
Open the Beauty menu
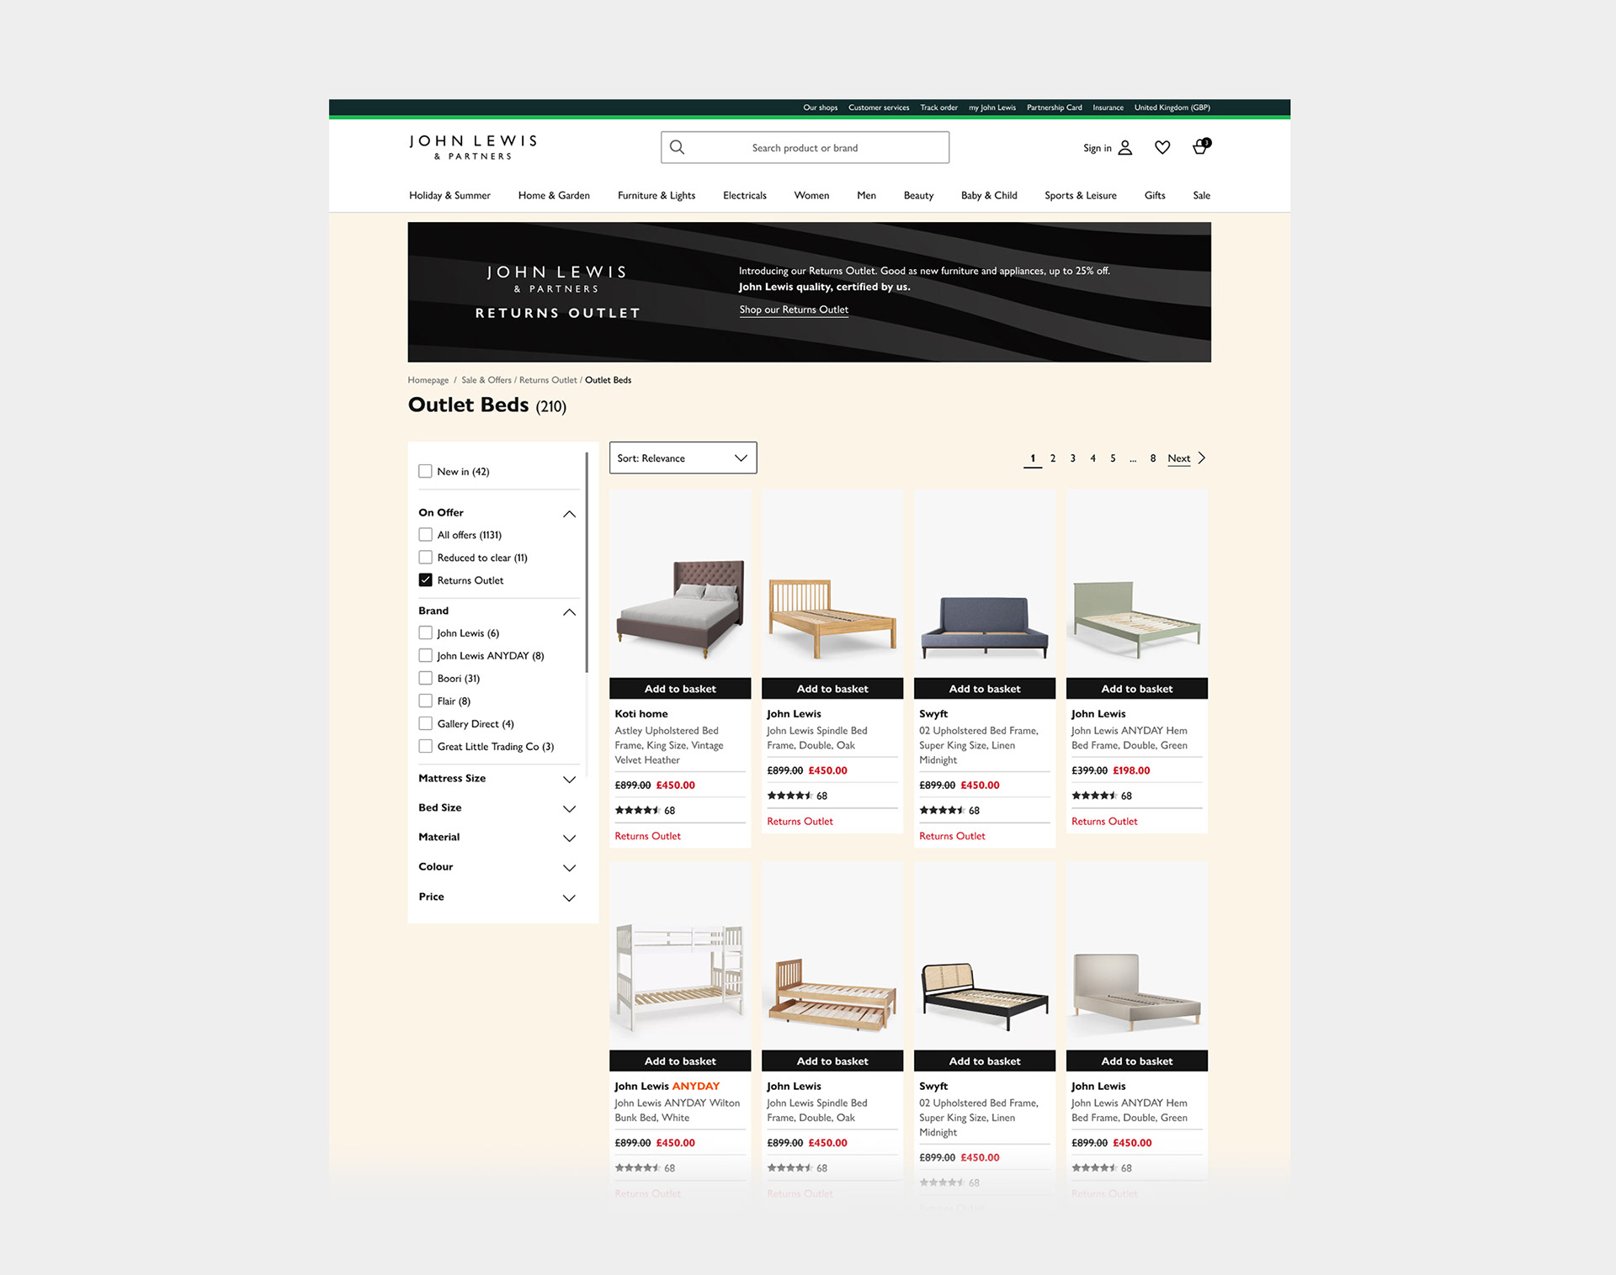tap(918, 195)
